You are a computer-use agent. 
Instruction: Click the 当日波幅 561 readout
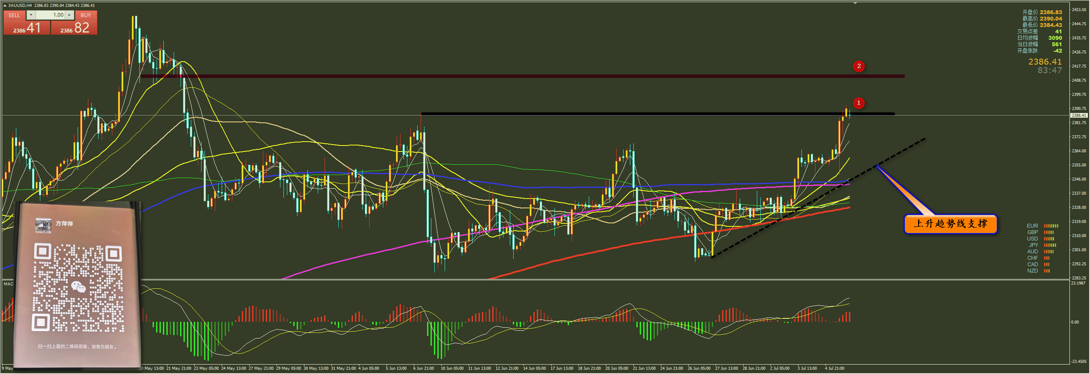tap(1039, 45)
